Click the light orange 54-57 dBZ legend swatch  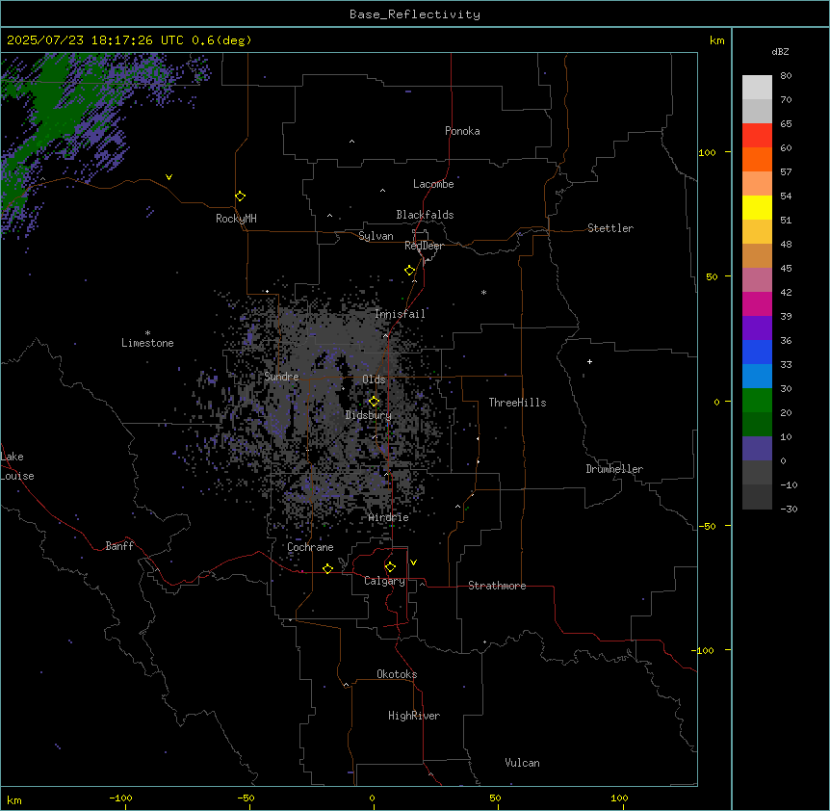pyautogui.click(x=757, y=184)
